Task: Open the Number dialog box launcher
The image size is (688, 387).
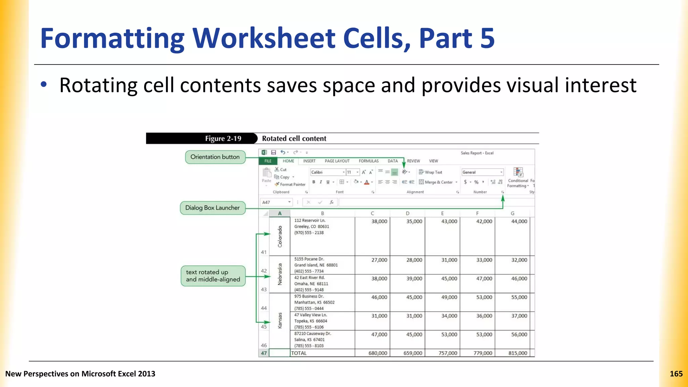Action: pyautogui.click(x=503, y=192)
